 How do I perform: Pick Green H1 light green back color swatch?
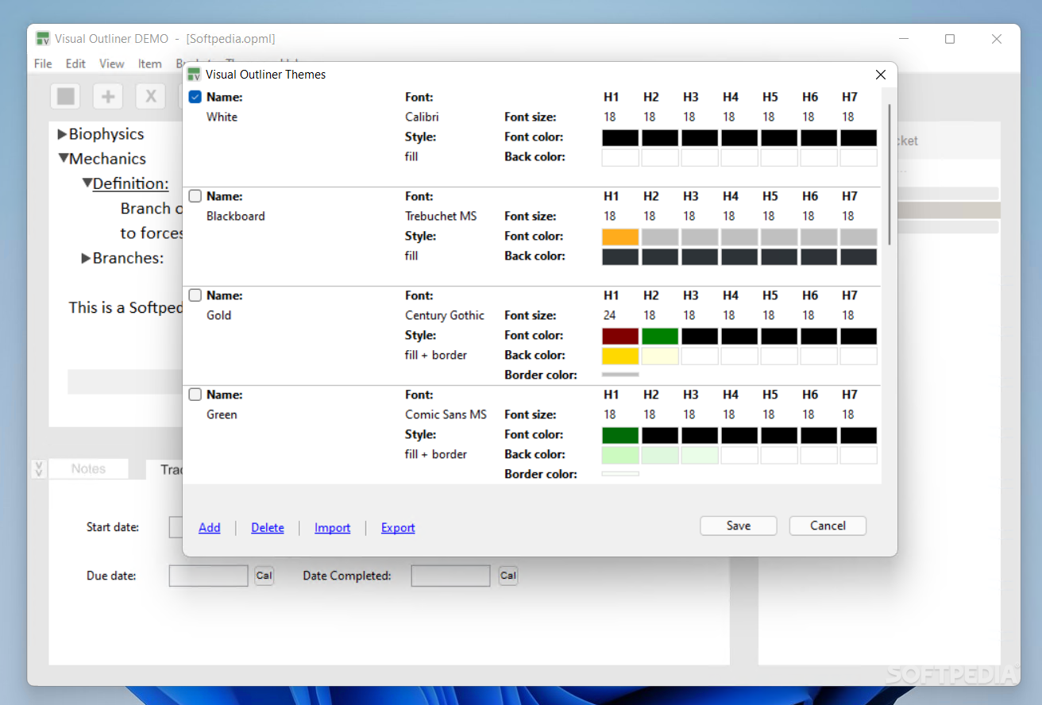[x=620, y=455]
